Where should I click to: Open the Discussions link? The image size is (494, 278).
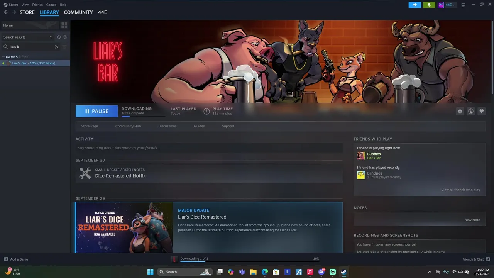tap(167, 126)
